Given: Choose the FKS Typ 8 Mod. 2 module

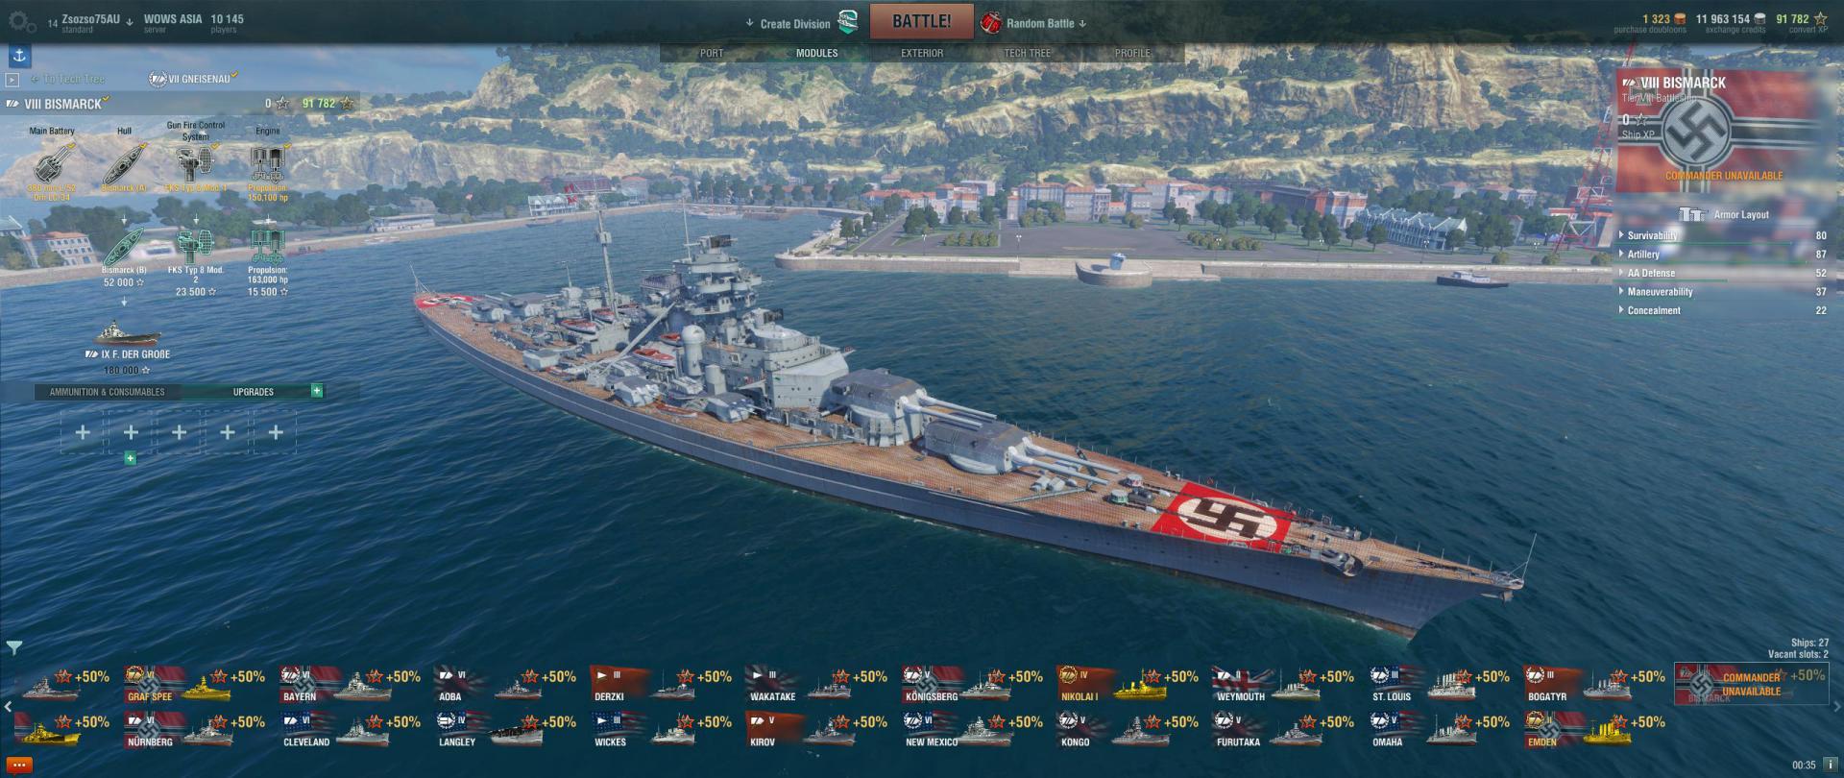Looking at the screenshot, I should click(196, 246).
